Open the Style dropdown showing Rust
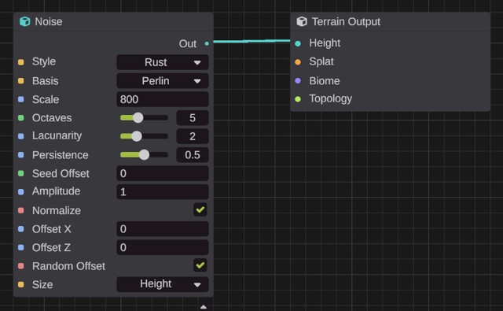Image resolution: width=503 pixels, height=311 pixels. coord(163,62)
